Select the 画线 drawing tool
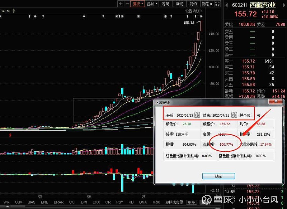The image size is (287, 209). coord(179,4)
